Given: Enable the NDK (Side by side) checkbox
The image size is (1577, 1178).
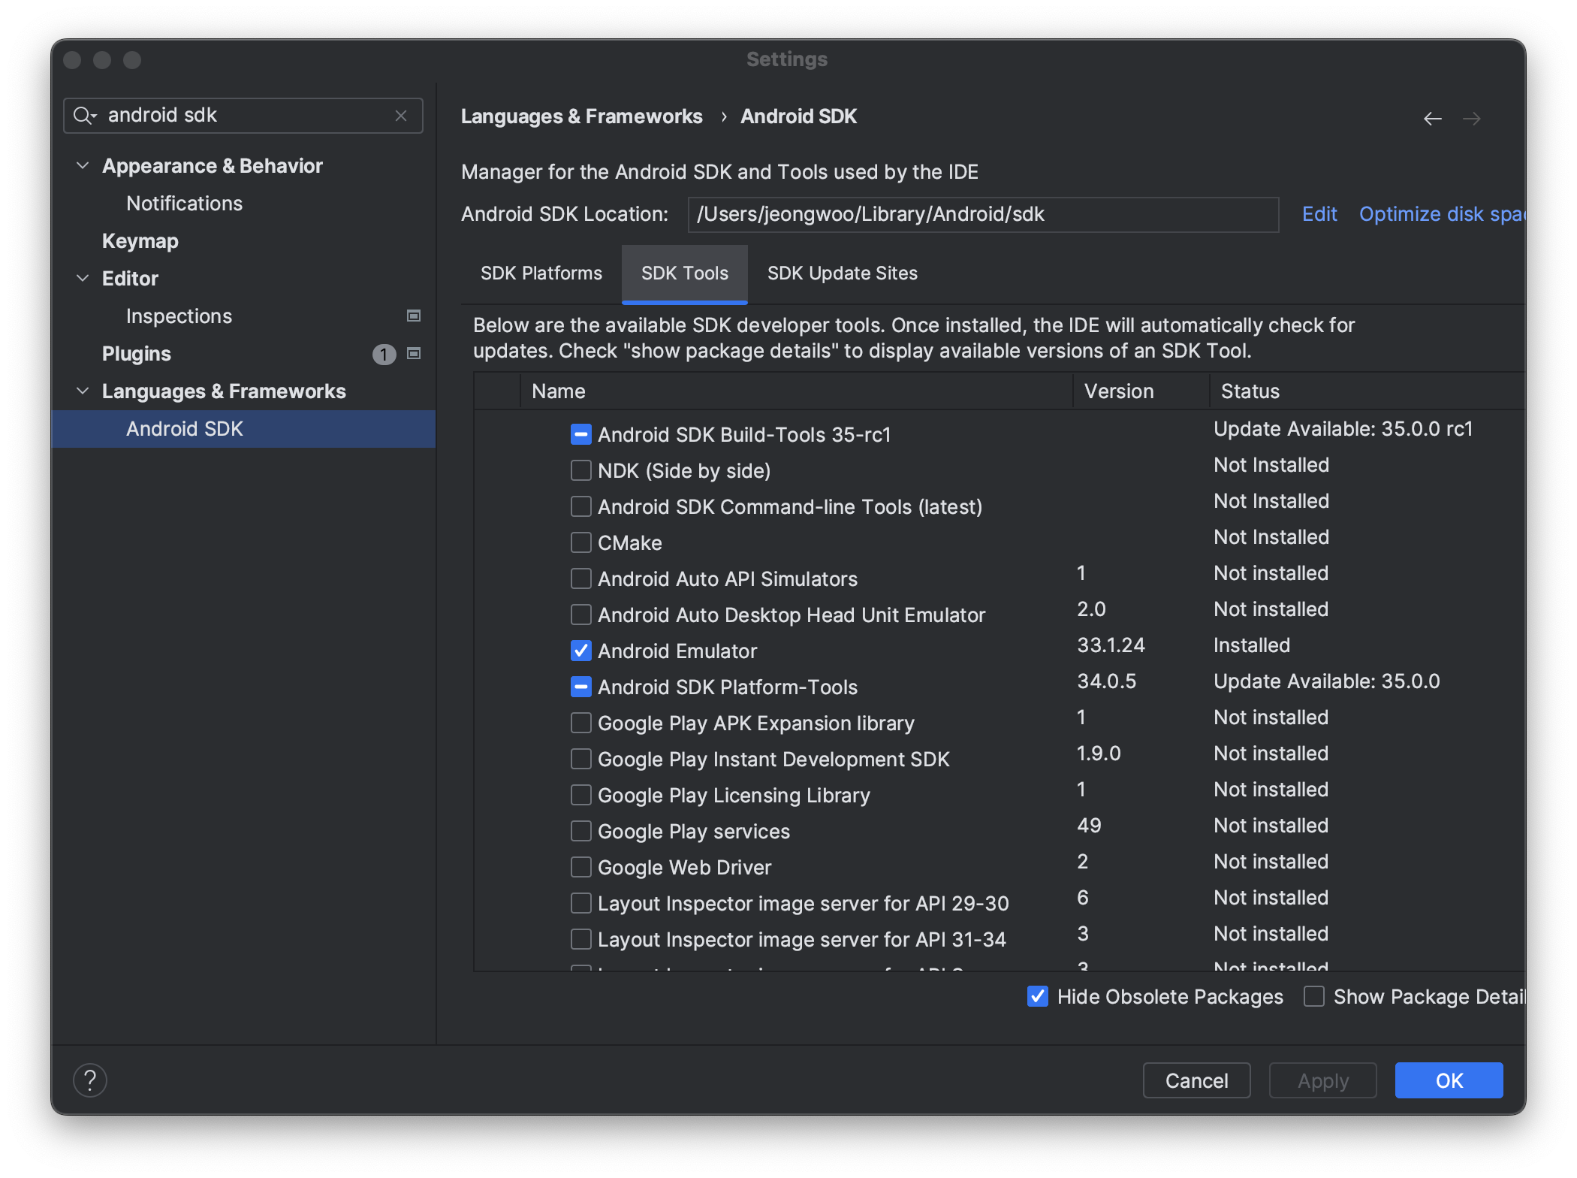Looking at the screenshot, I should 580,471.
